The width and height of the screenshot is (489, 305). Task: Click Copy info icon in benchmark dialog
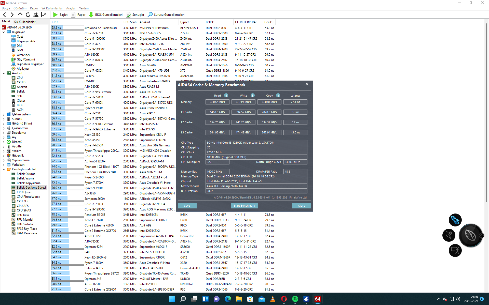(x=278, y=95)
